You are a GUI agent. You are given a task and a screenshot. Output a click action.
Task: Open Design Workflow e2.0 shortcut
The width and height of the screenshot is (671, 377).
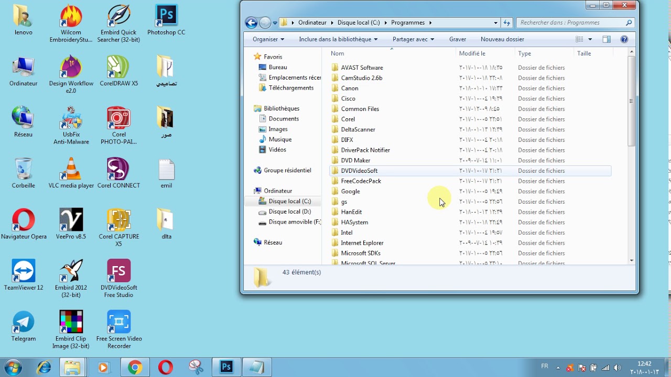[71, 74]
